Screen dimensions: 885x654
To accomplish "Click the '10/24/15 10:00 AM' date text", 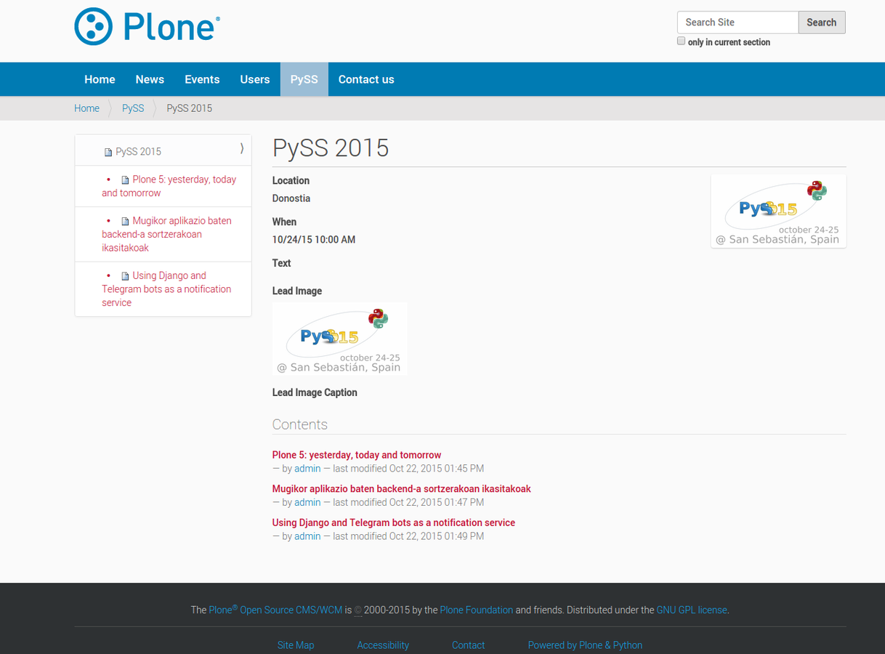I will tap(314, 240).
